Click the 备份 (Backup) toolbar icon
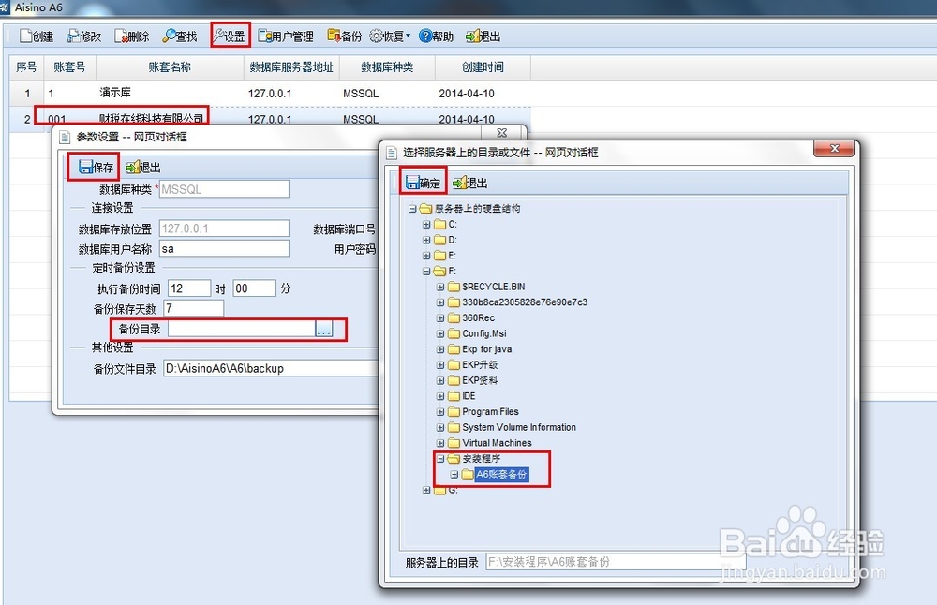 point(345,37)
